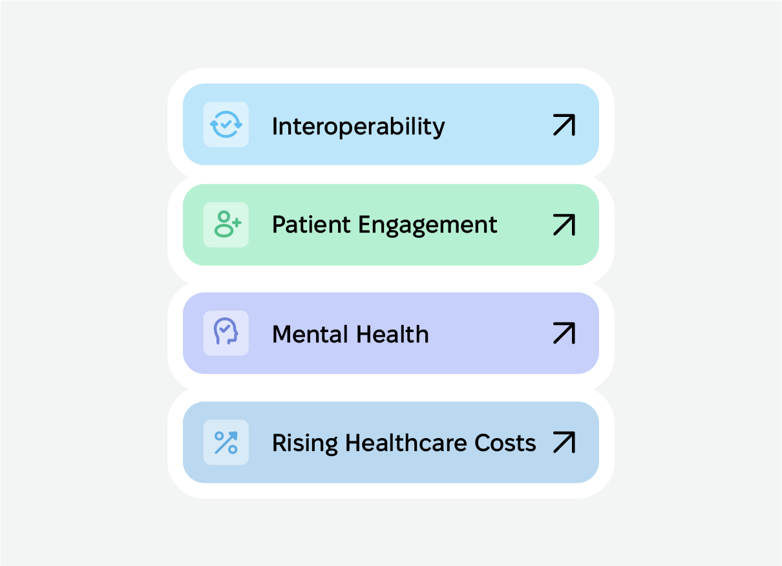This screenshot has height=566, width=782.
Task: Open Patient Engagement via its arrow icon
Action: pos(564,225)
